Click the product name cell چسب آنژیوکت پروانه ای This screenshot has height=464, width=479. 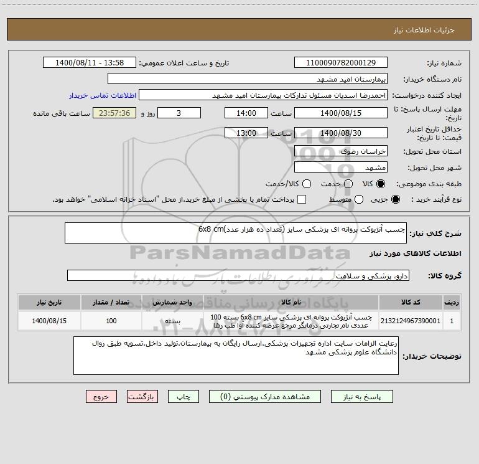coord(291,321)
